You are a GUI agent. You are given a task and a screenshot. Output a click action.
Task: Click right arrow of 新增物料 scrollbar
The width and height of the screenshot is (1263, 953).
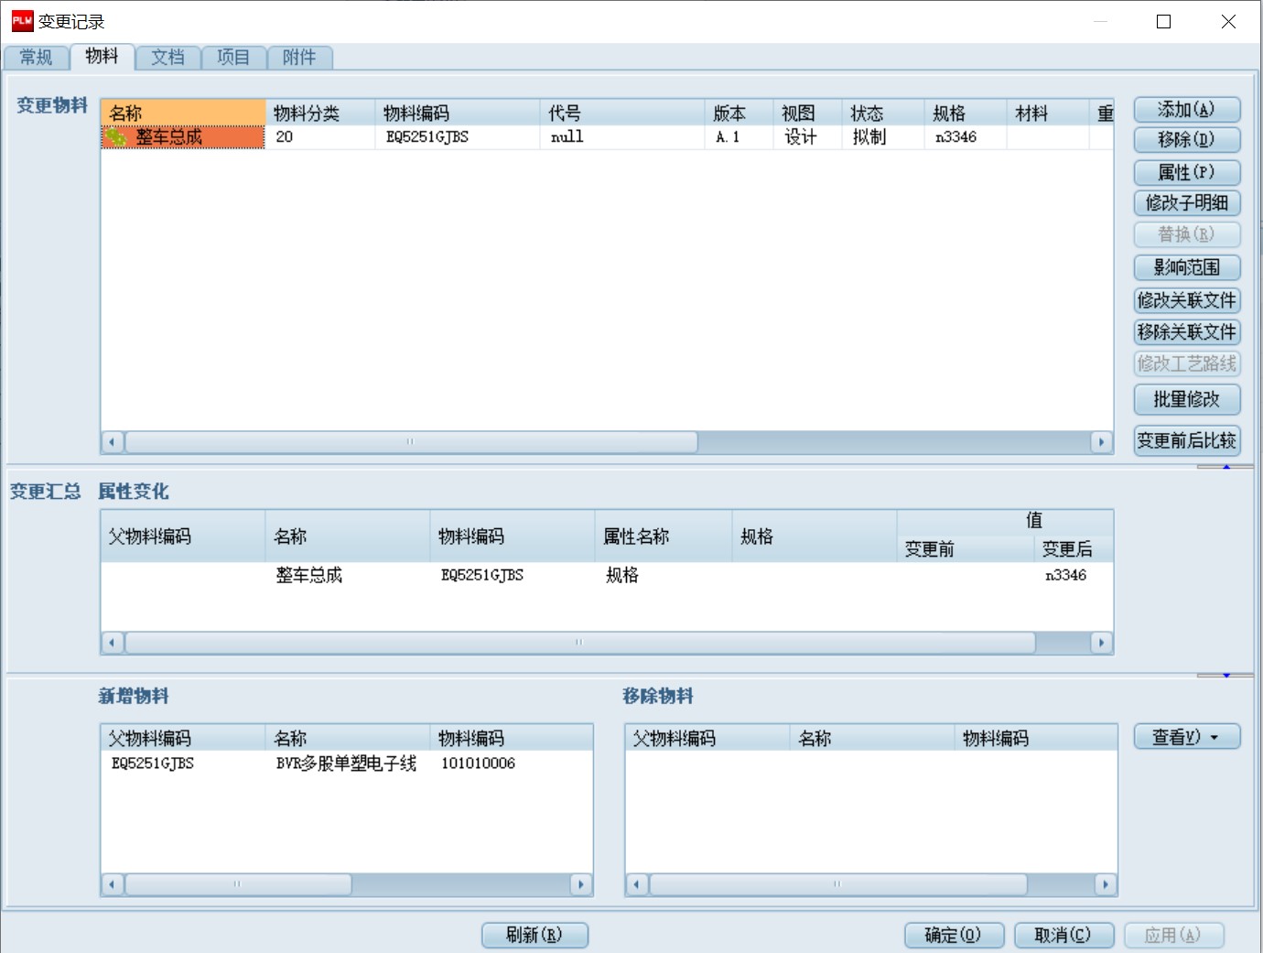coord(581,884)
